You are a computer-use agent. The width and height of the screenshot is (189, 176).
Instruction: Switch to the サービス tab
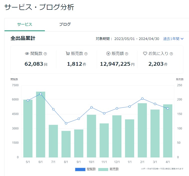(x=25, y=24)
